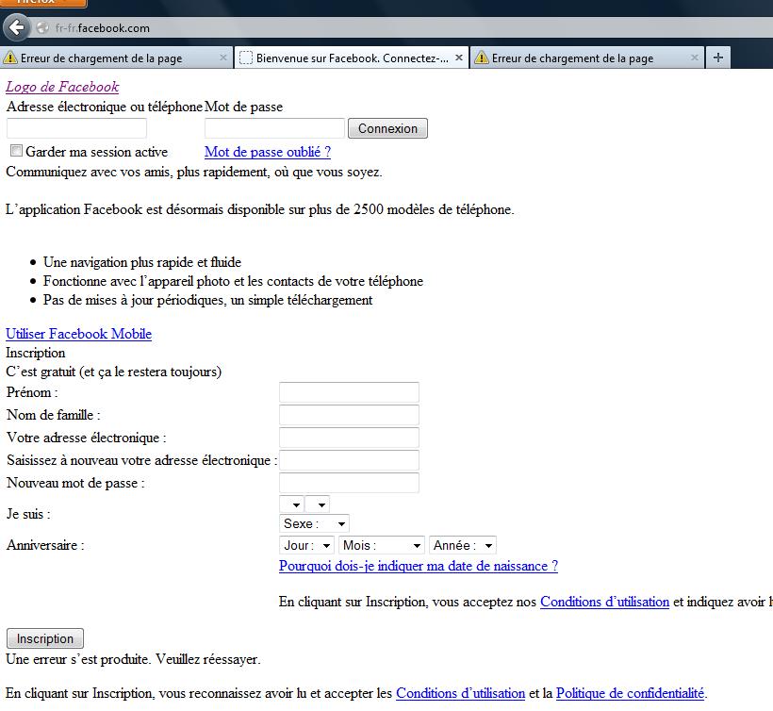Click the Votre adresse électronique field

tap(349, 438)
